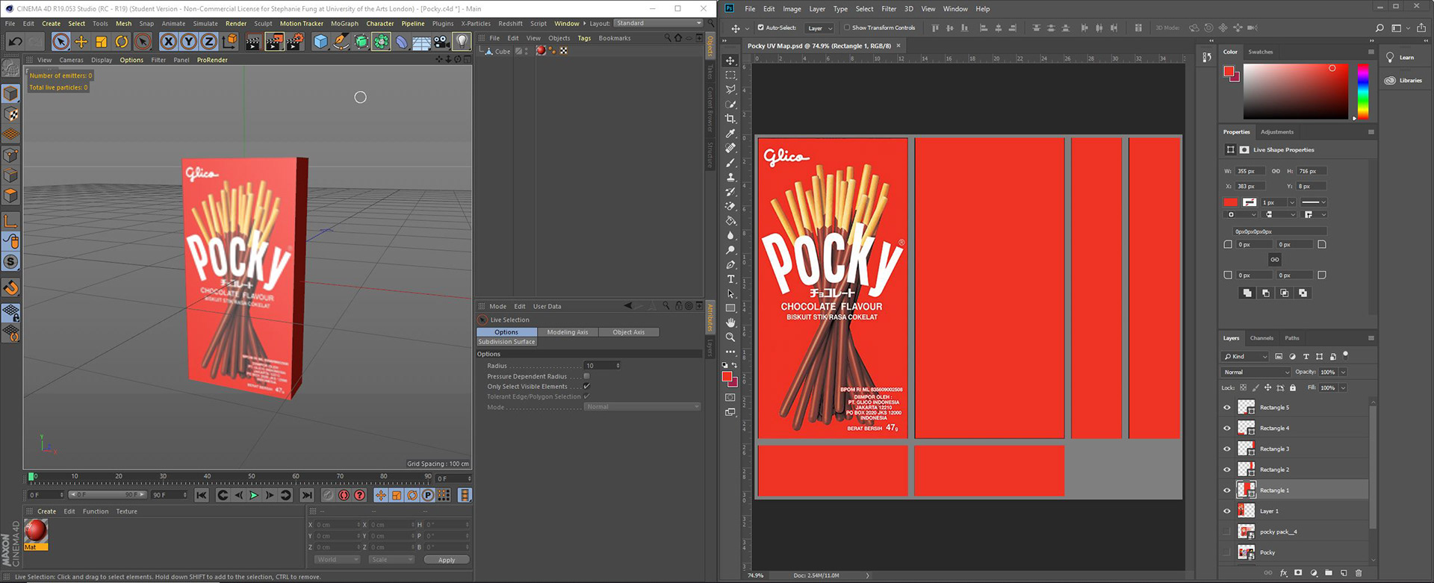Open the greyed Mode Normal dropdown
Viewport: 1434px width, 583px height.
(642, 407)
